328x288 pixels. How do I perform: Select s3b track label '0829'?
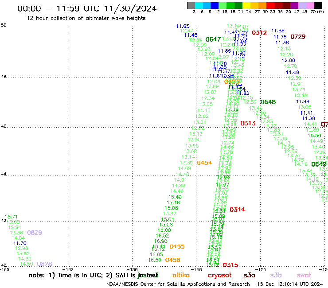point(35,233)
